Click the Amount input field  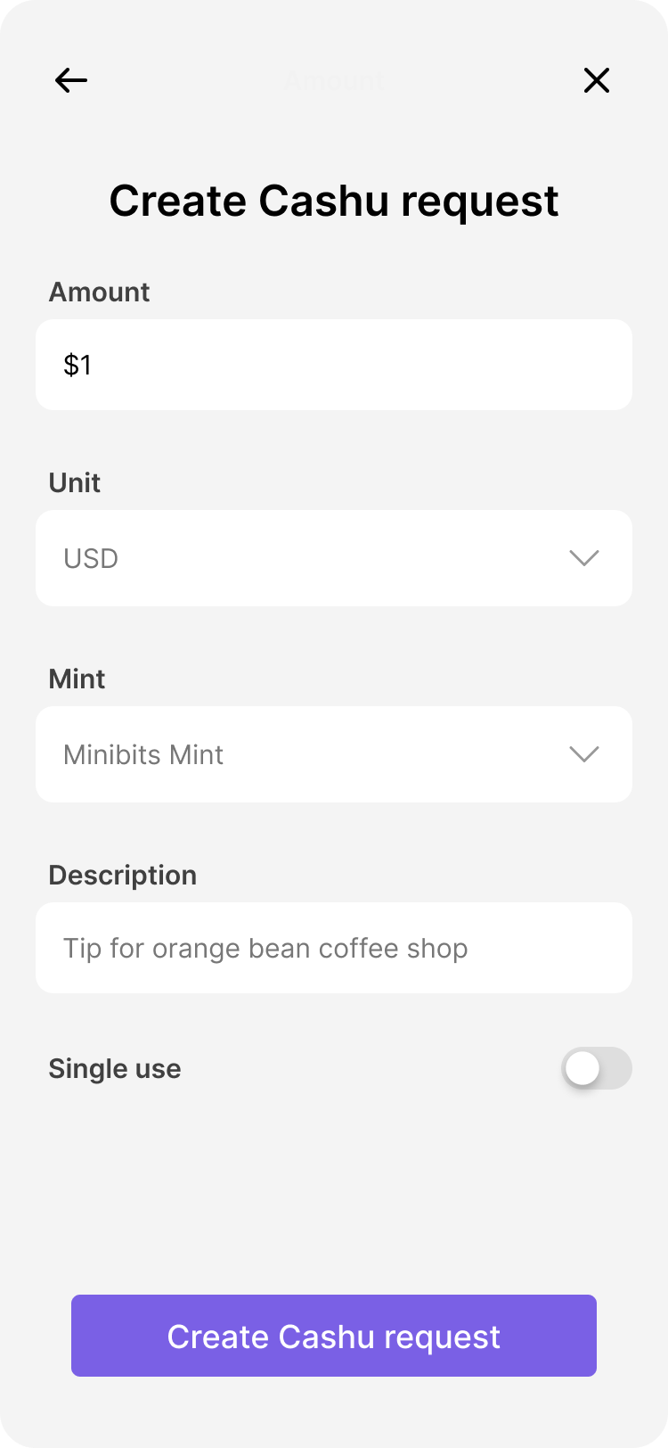[334, 365]
